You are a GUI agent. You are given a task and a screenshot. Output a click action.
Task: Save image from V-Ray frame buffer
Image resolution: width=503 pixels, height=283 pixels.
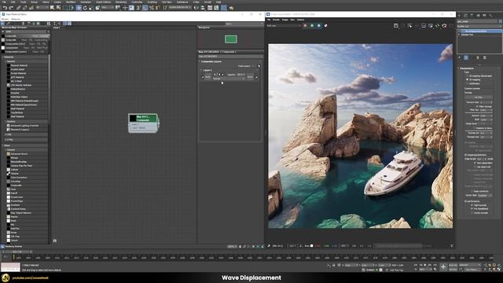click(x=396, y=26)
